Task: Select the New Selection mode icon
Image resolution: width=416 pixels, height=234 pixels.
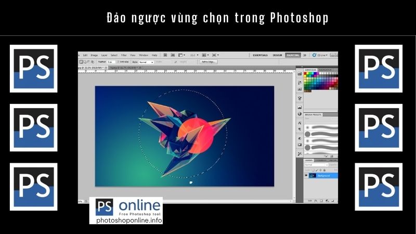Action: pyautogui.click(x=81, y=62)
